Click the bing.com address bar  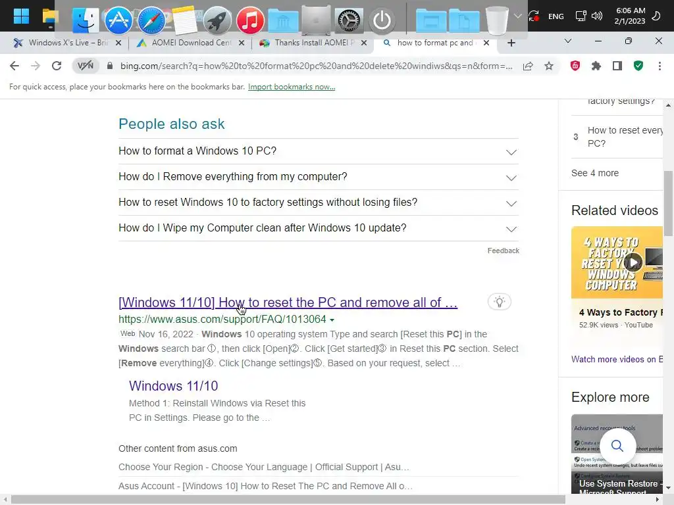point(316,66)
